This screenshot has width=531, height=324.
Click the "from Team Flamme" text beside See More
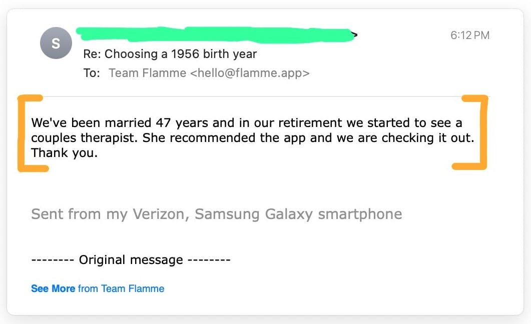click(121, 288)
